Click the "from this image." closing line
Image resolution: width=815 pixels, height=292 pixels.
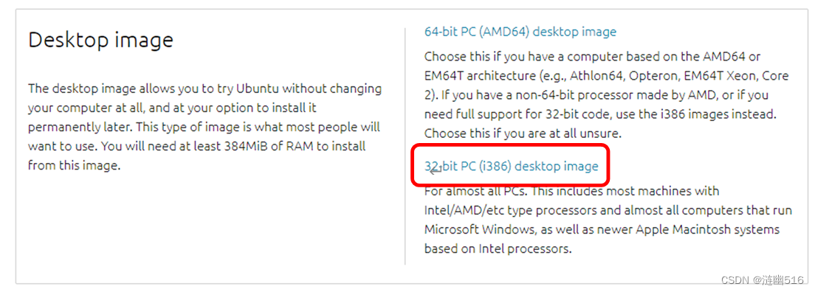tap(75, 166)
